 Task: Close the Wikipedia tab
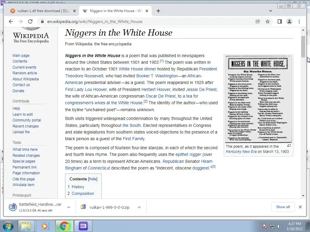147,11
